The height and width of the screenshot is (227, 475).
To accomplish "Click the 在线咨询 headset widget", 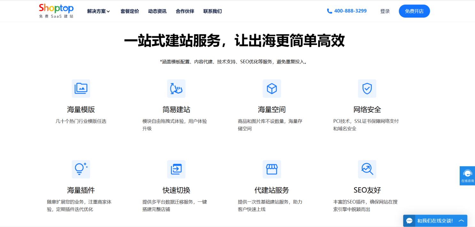I will [x=467, y=175].
